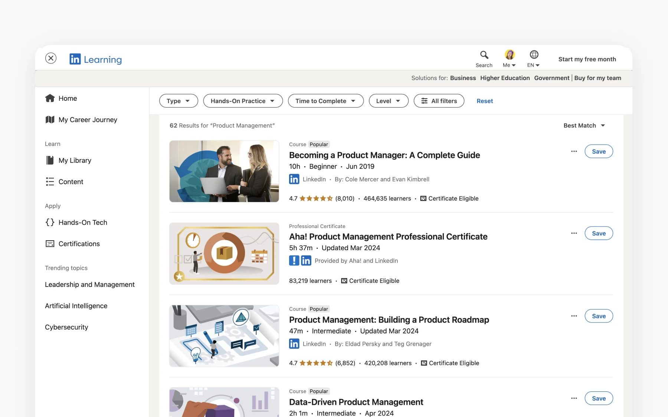
Task: Click By: Eldad Persky and Teg Grenager
Action: [x=383, y=344]
